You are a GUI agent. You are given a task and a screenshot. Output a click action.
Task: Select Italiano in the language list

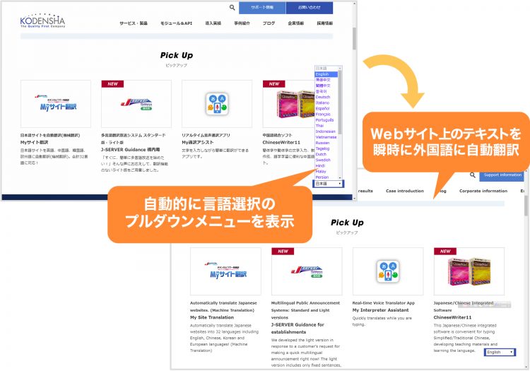tap(326, 103)
